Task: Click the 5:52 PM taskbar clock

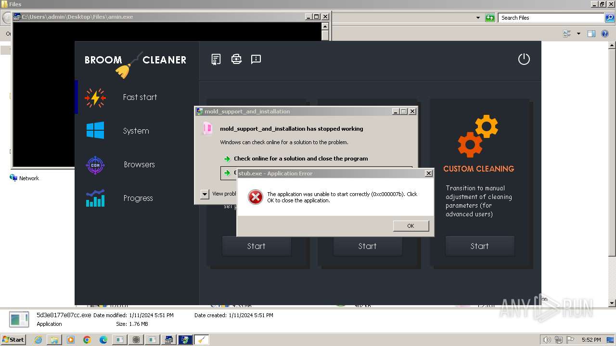Action: [x=591, y=340]
